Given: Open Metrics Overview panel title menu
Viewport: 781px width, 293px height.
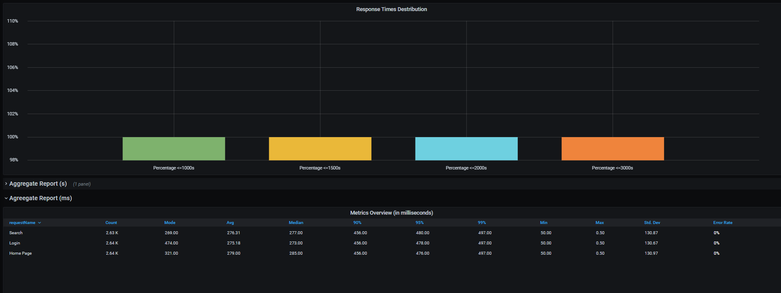Looking at the screenshot, I should coord(392,213).
